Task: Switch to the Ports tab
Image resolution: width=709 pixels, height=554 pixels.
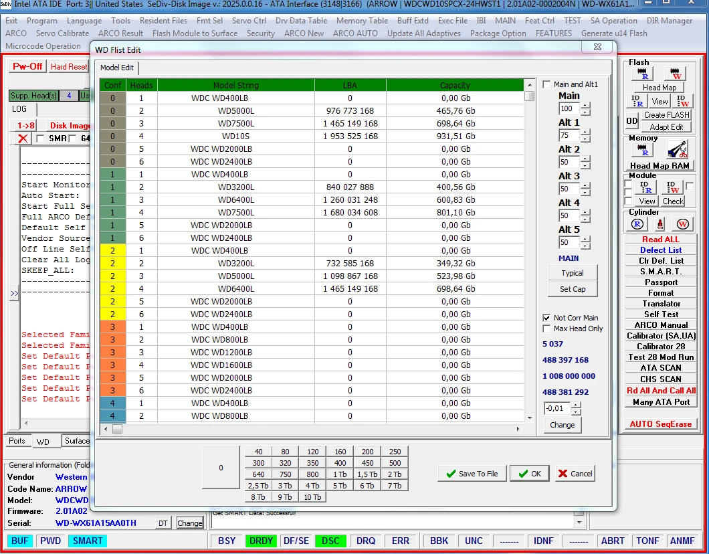Action: tap(17, 441)
